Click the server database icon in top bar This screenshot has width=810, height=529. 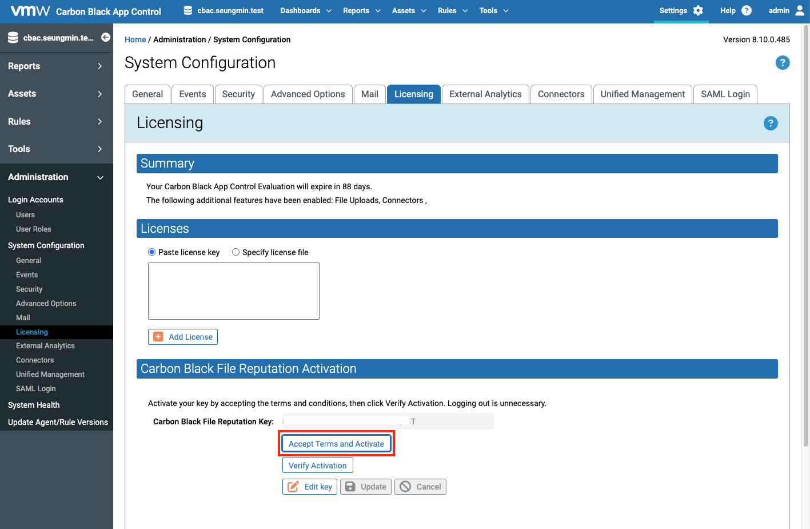(187, 10)
